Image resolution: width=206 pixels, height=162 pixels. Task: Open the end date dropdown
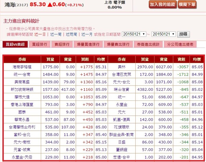click(x=163, y=34)
